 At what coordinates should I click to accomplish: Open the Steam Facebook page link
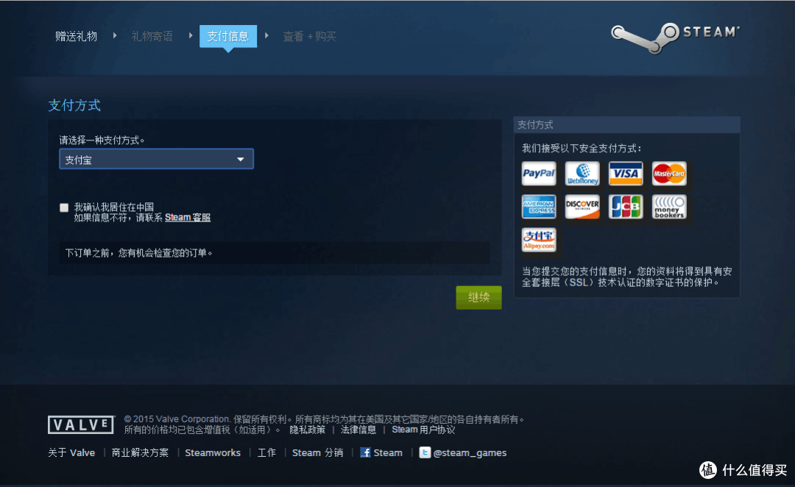click(388, 452)
